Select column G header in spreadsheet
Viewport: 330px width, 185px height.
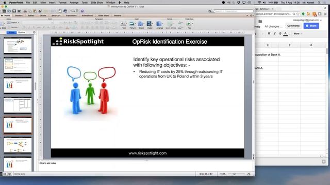pyautogui.click(x=311, y=45)
